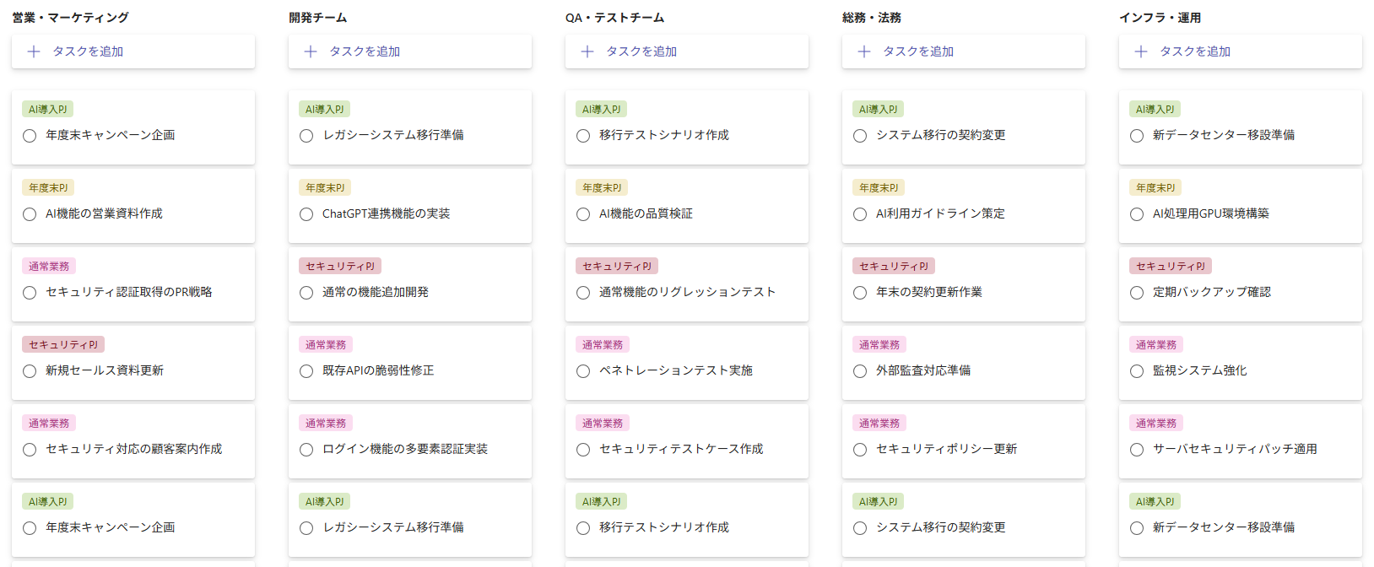
Task: Click 年度末PJ label on AI機能の品質検証 card
Action: click(x=602, y=187)
